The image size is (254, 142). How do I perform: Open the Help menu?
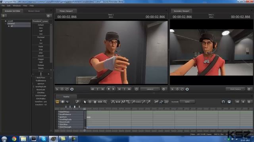tap(32, 6)
